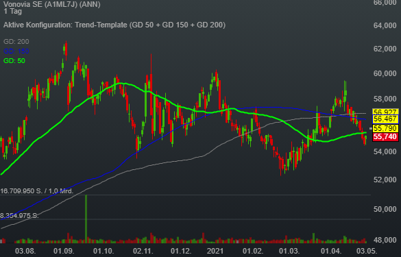Click the 01.04. date label
Viewport: 401px width, 257px height.
pos(331,251)
